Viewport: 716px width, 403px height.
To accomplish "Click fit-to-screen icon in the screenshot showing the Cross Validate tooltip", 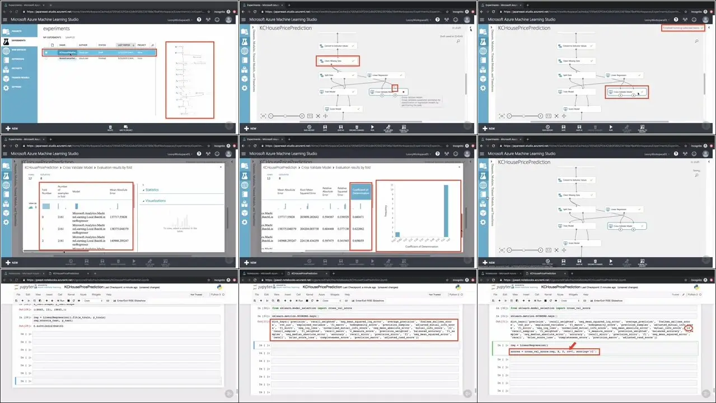I will click(x=318, y=116).
